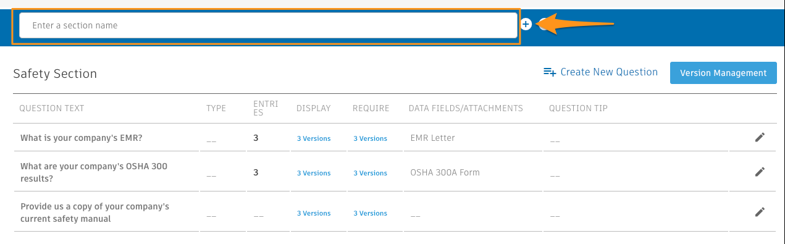The image size is (785, 244).
Task: Select 'What is your company's EMR?' text
Action: tap(82, 138)
